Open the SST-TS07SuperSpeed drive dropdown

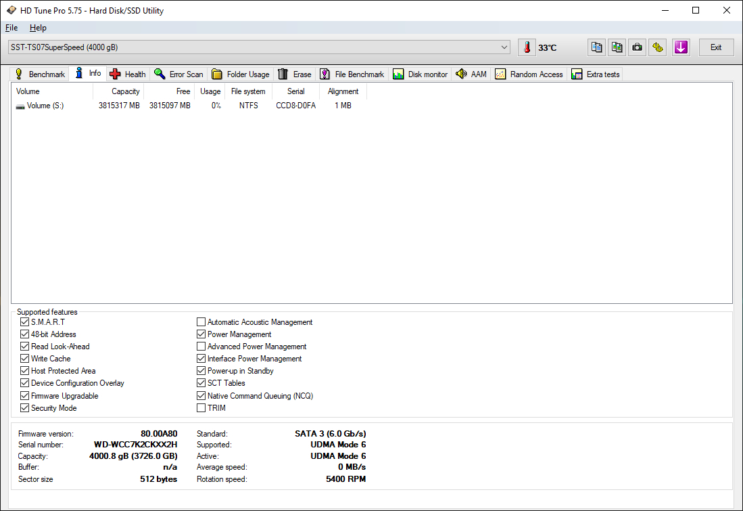pos(259,47)
